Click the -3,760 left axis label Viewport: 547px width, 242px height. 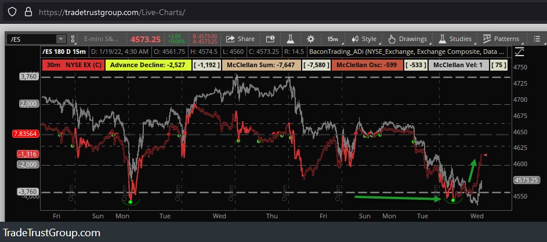coord(28,192)
